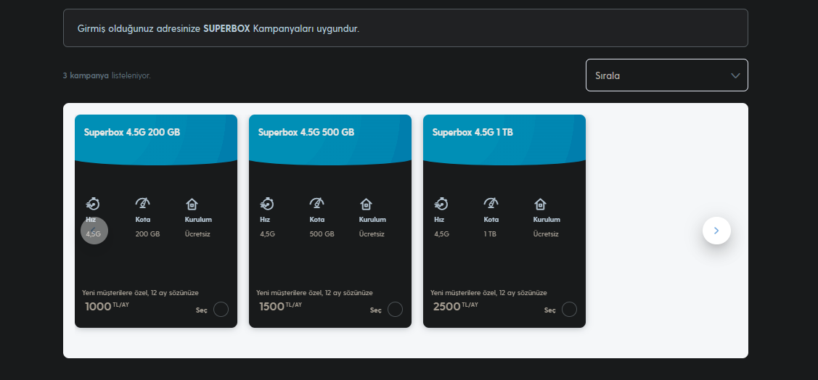Open the Sırala sort dropdown

pos(667,75)
